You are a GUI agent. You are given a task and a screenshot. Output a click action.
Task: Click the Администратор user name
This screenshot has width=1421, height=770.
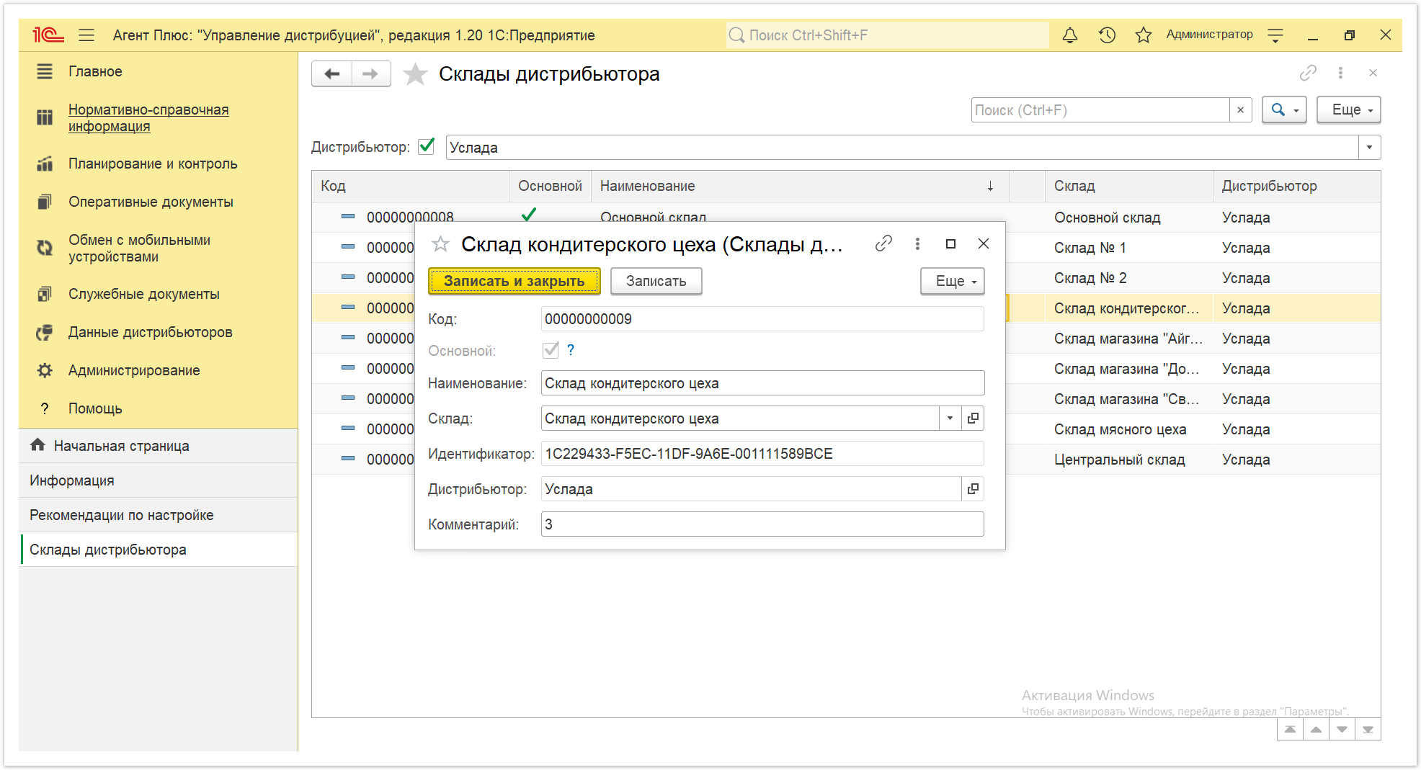[x=1209, y=35]
